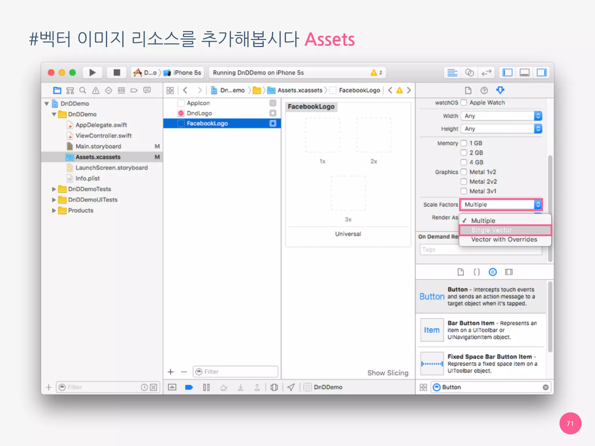
Task: Select the Assistant editor icon
Action: click(x=469, y=73)
